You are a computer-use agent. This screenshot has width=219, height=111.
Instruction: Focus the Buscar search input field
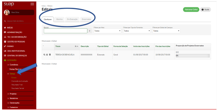[x=66, y=31]
